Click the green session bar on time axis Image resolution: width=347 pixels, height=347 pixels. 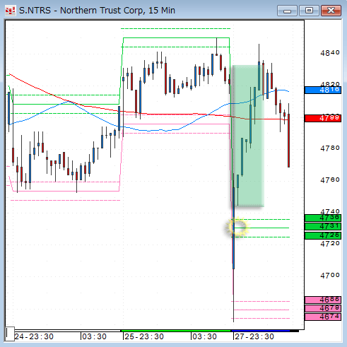[x=176, y=331]
